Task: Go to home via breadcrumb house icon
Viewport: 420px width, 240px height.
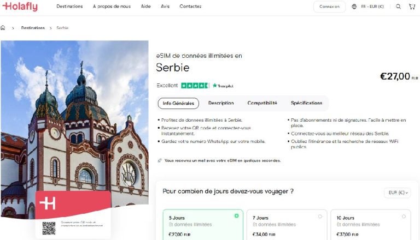Action: 3,28
